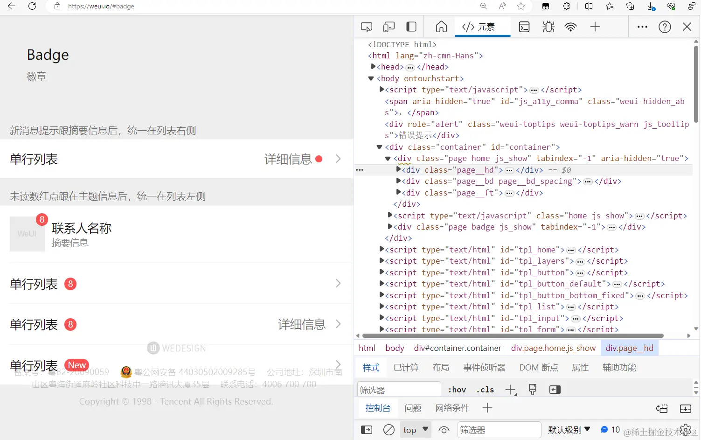This screenshot has height=440, width=701.
Task: Collapse the body ontouchstart element
Action: point(371,78)
